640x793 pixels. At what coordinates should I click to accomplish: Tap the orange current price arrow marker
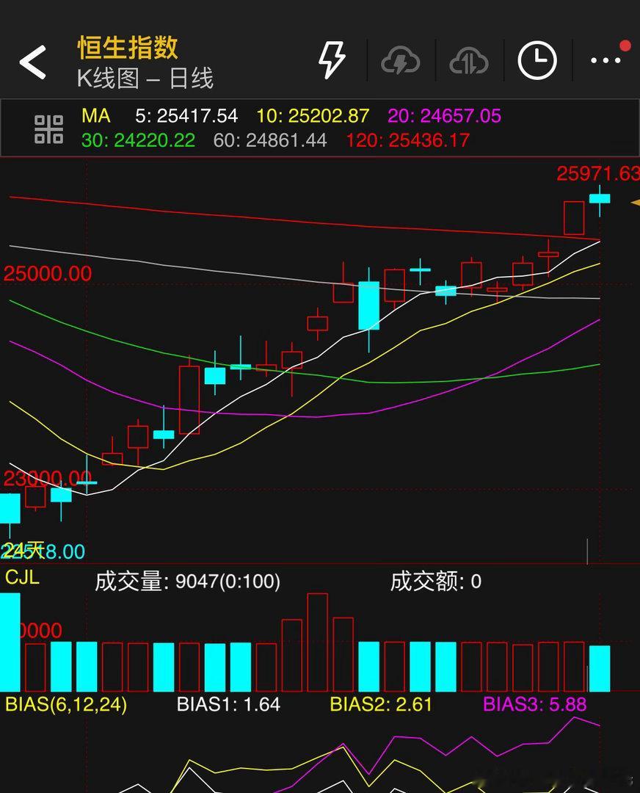(x=635, y=203)
